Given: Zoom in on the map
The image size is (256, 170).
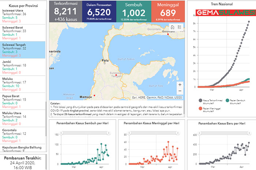Looking at the screenshot, I should [180, 84].
